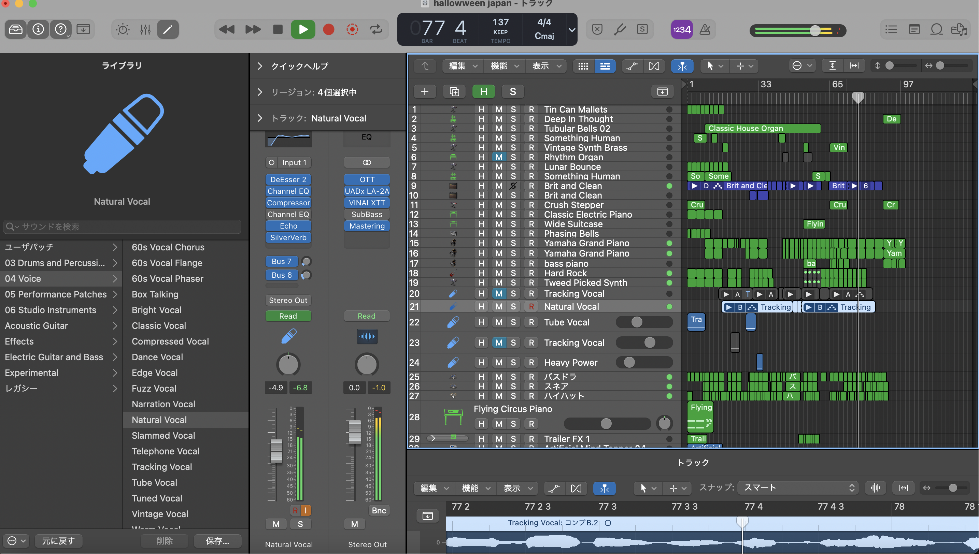Open the library action menu with ellipsis icon
979x554 pixels.
click(x=16, y=541)
